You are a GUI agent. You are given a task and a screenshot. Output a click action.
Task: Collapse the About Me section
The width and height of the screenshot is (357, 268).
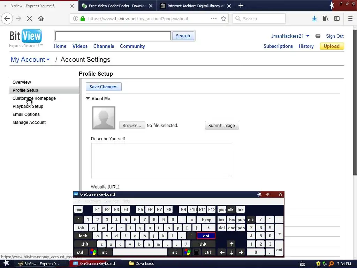[x=88, y=98]
